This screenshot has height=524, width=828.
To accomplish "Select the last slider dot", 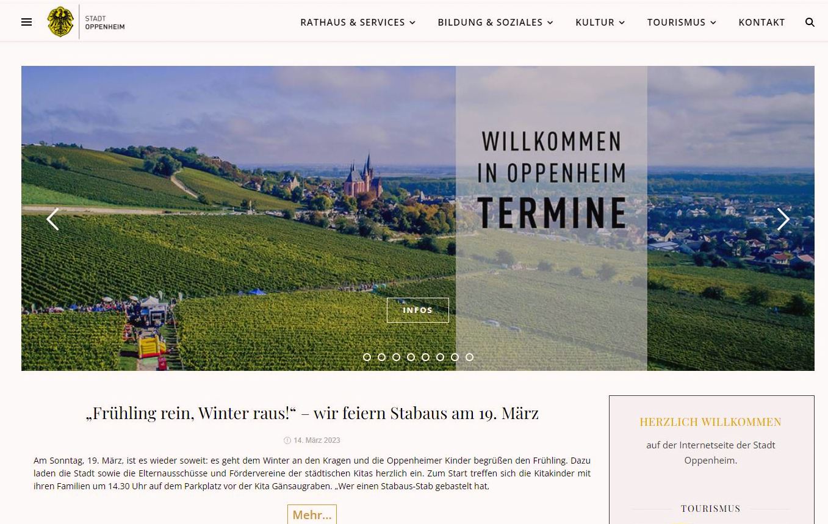I will point(469,357).
